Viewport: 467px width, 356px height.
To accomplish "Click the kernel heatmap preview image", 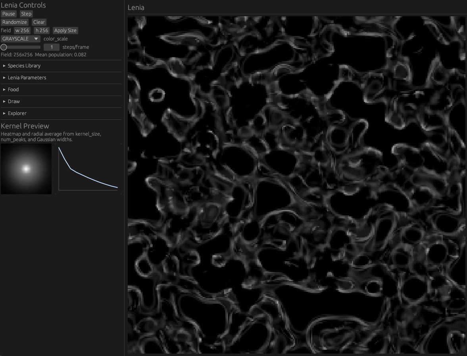I will (26, 169).
